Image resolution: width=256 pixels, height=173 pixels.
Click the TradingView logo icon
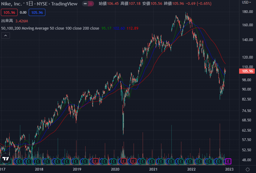pyautogui.click(x=6, y=159)
